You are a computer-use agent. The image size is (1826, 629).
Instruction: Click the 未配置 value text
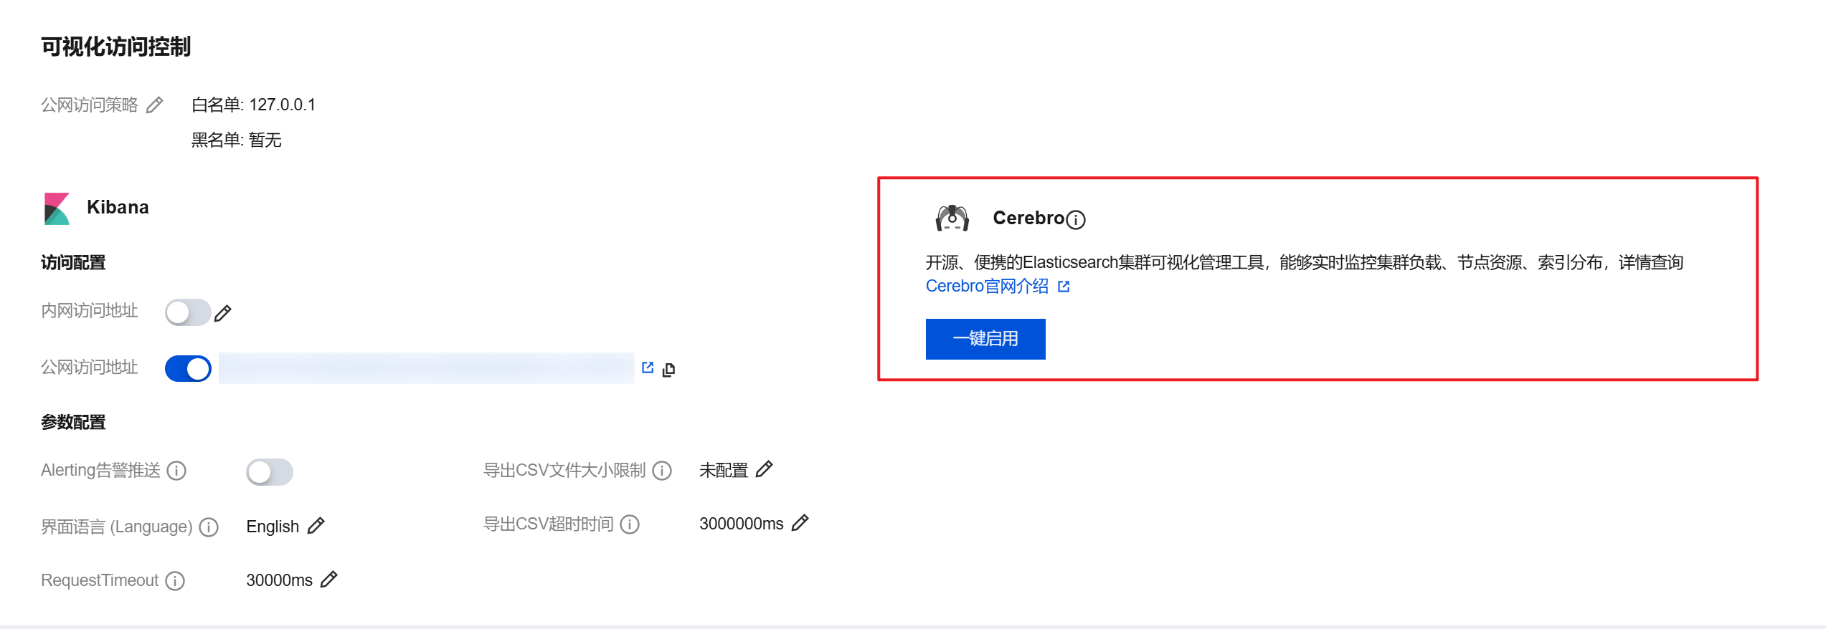pyautogui.click(x=724, y=470)
